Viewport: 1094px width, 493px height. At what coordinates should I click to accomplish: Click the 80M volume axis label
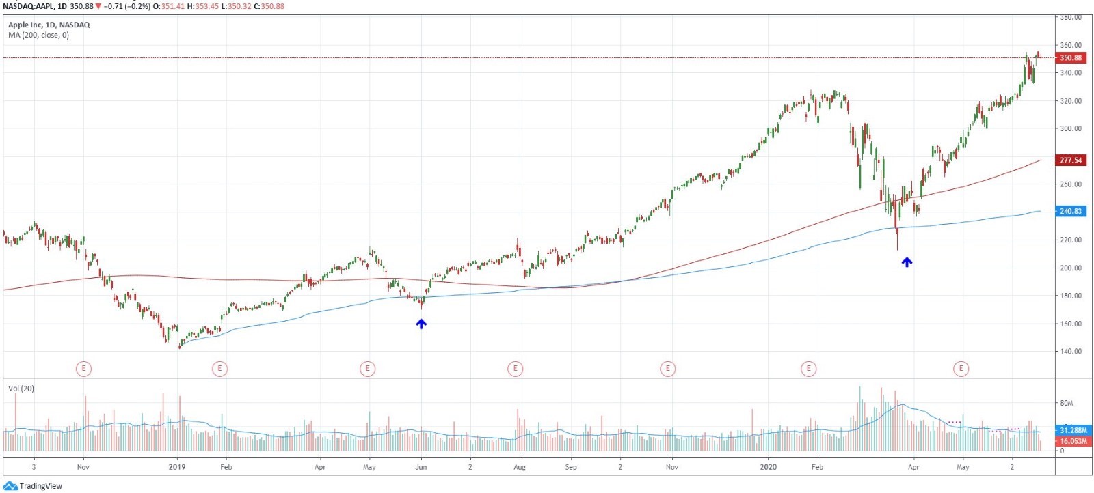pyautogui.click(x=1067, y=403)
